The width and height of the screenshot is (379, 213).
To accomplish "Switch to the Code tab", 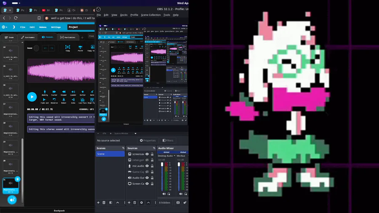I will (x=9, y=37).
